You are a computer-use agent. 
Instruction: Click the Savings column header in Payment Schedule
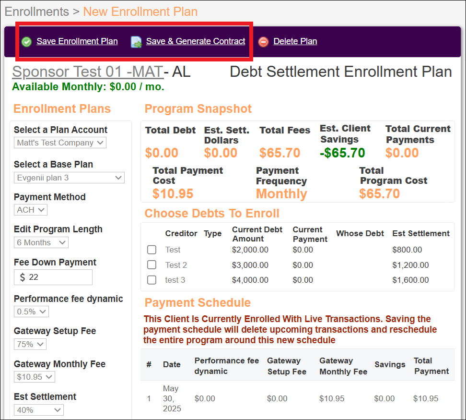click(x=390, y=364)
